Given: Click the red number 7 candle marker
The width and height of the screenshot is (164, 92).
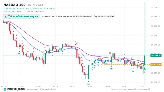Looking at the screenshot, I should click(28, 49).
